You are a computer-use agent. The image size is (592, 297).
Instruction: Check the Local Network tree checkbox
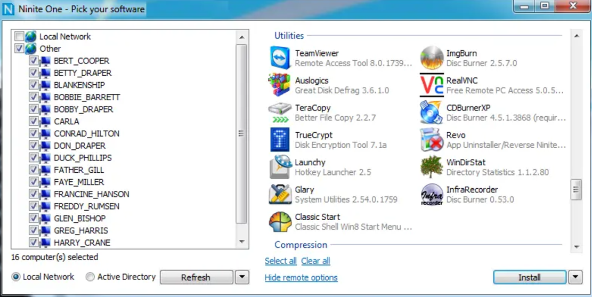tap(19, 37)
